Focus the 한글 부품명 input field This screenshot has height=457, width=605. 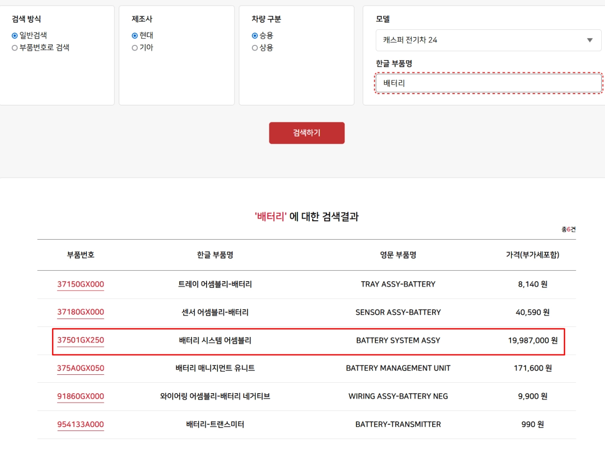[488, 83]
